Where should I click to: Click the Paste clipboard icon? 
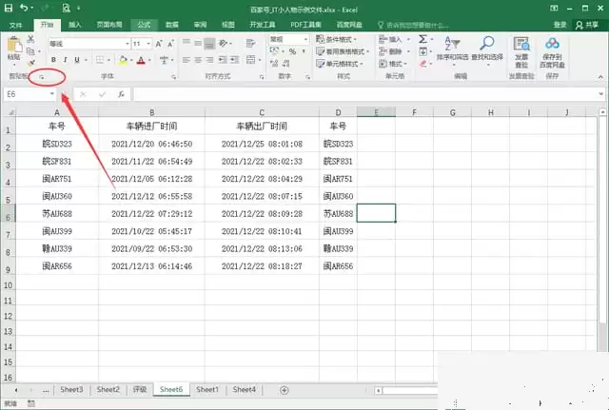coord(14,46)
